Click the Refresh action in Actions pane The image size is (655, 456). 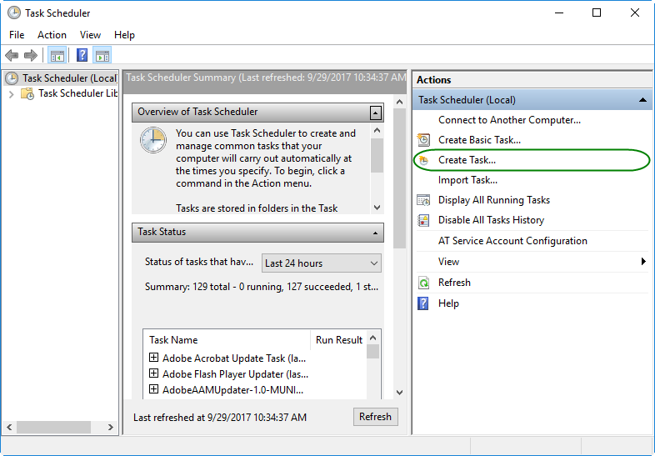(x=454, y=283)
